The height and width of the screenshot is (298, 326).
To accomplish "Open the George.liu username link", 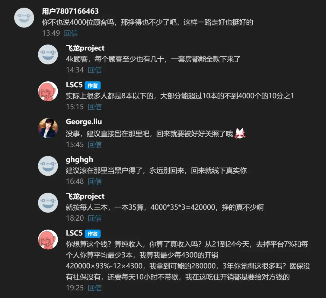I will click(84, 122).
